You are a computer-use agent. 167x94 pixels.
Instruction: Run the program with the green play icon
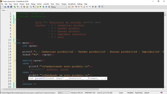coord(41,7)
